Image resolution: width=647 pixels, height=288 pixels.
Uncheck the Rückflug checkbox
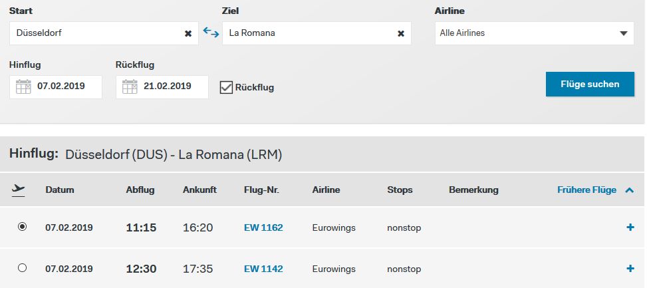[x=226, y=87]
